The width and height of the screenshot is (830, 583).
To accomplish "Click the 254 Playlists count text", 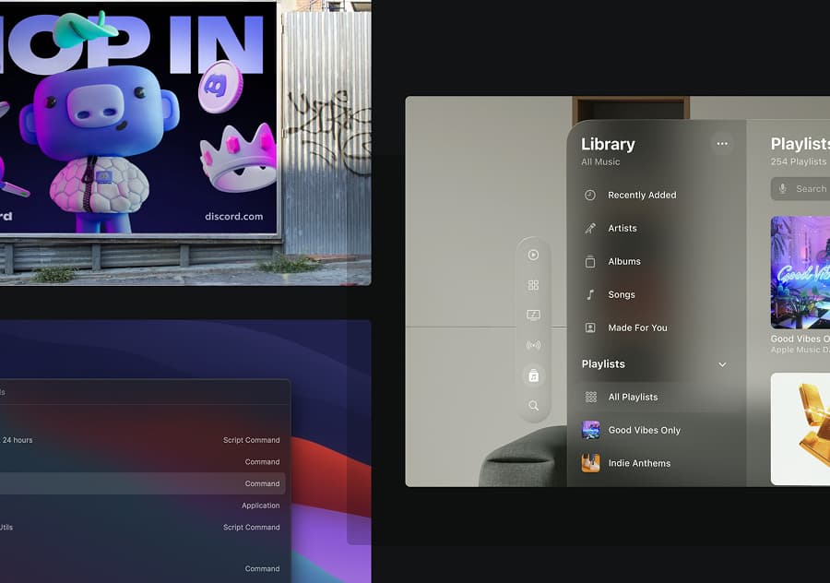I will tap(799, 161).
